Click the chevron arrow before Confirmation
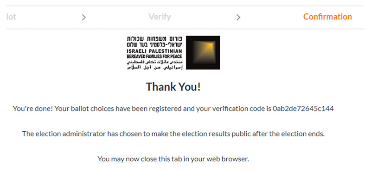This screenshot has width=371, height=171. click(x=238, y=17)
